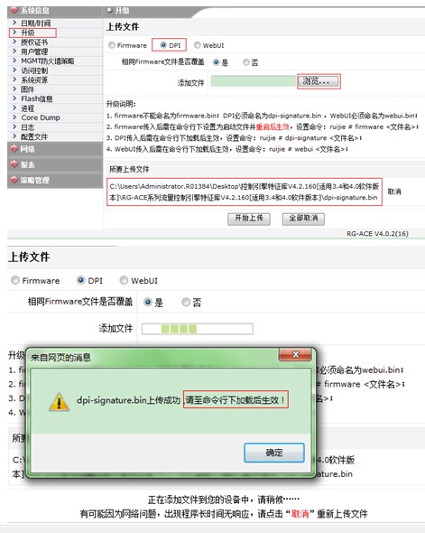
Task: Click the green upload progress bar
Action: click(198, 329)
